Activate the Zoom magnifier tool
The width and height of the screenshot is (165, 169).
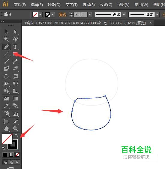[x=15, y=128]
